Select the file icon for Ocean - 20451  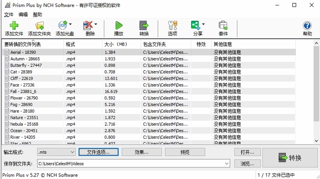7,131
